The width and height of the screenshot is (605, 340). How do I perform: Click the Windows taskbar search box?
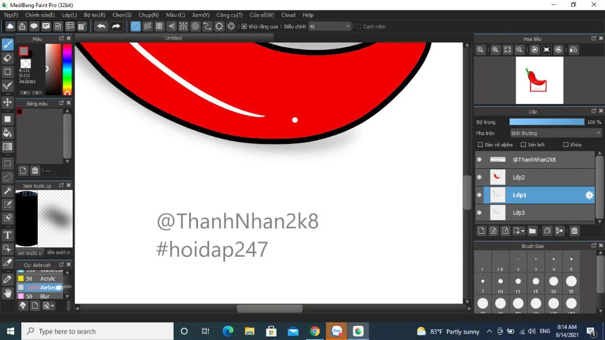97,331
